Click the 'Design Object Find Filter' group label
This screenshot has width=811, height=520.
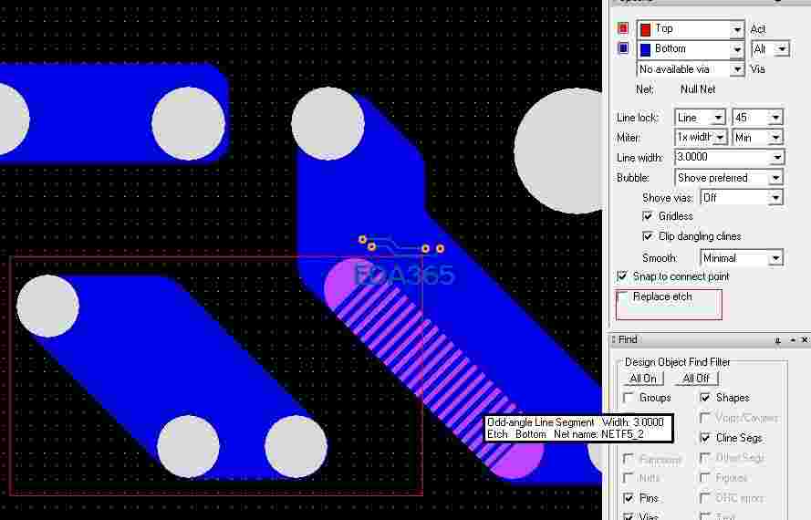[x=677, y=361]
